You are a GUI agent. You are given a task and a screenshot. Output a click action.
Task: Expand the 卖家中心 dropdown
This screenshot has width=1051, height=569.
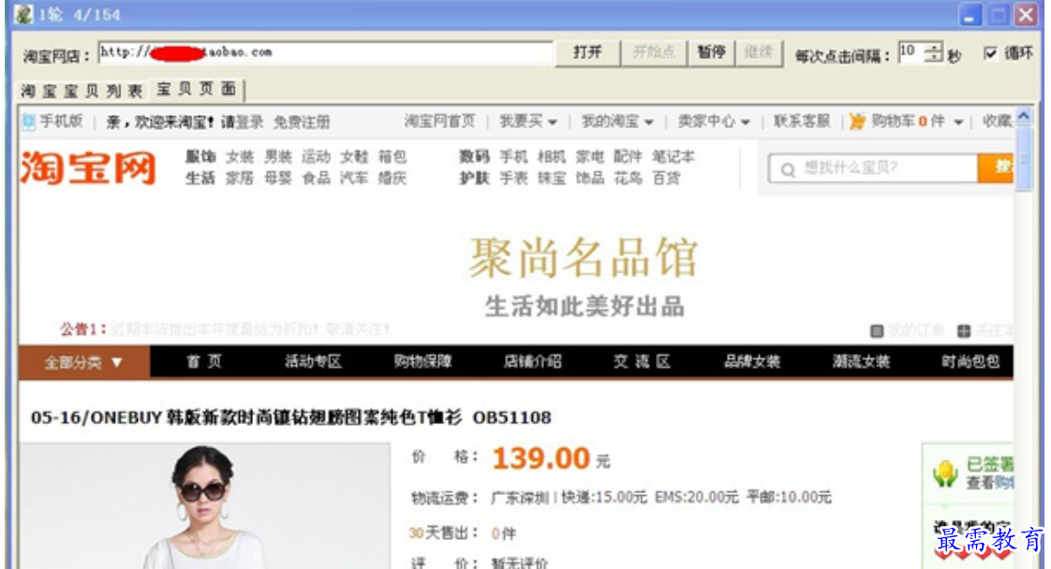tap(746, 123)
